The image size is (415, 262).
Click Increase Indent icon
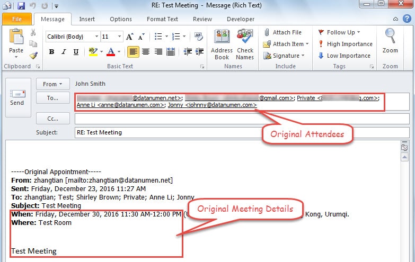click(200, 51)
